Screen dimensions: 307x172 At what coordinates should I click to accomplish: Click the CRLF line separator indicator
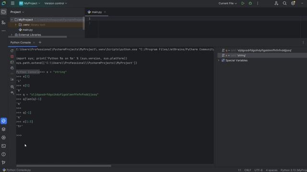(x=248, y=170)
